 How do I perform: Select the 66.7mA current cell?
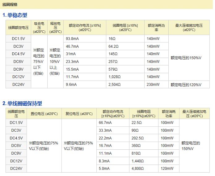105,123
